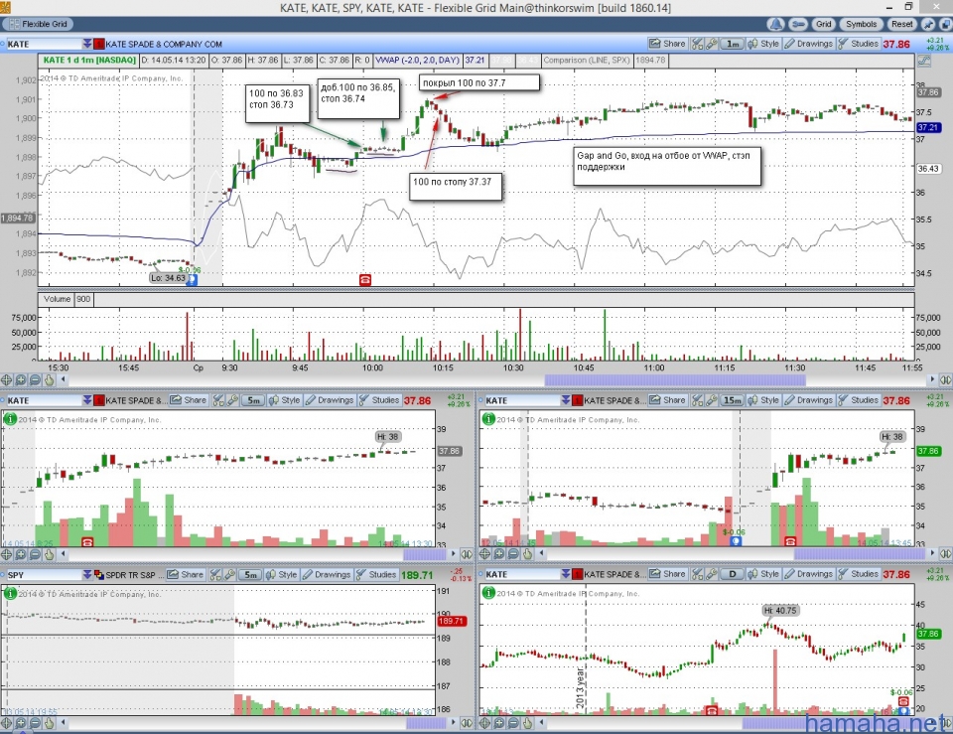Click green info icon on 5m KATE chart
The image size is (953, 734).
10,419
